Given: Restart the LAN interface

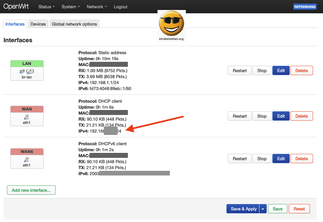Looking at the screenshot, I should coord(239,70).
